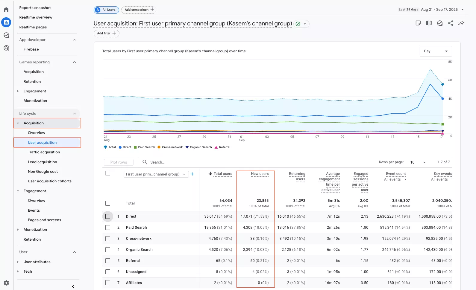Open the Home icon in left rail

(x=6, y=10)
